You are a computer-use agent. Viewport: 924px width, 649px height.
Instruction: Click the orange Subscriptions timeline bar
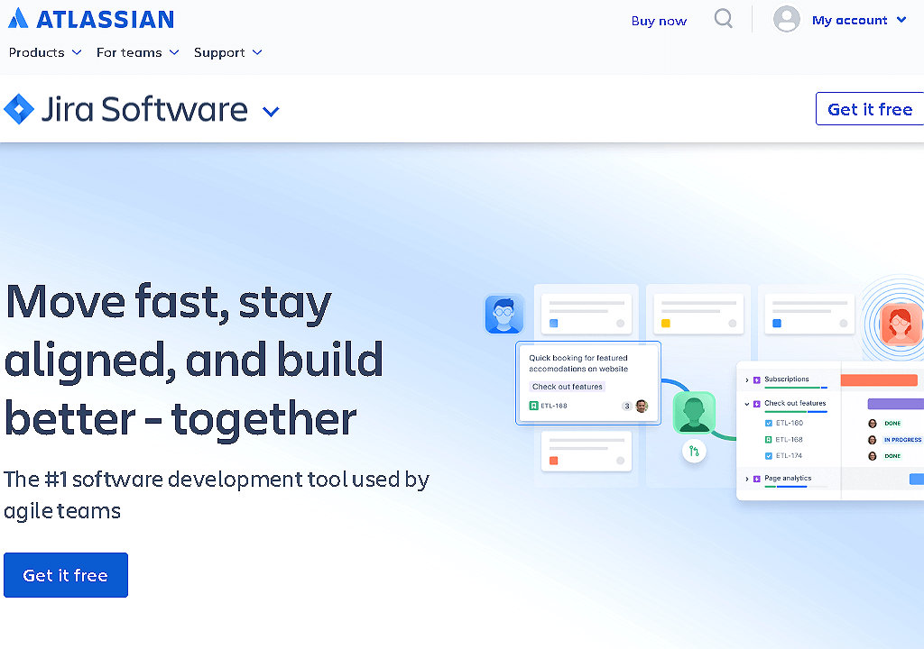tap(879, 379)
